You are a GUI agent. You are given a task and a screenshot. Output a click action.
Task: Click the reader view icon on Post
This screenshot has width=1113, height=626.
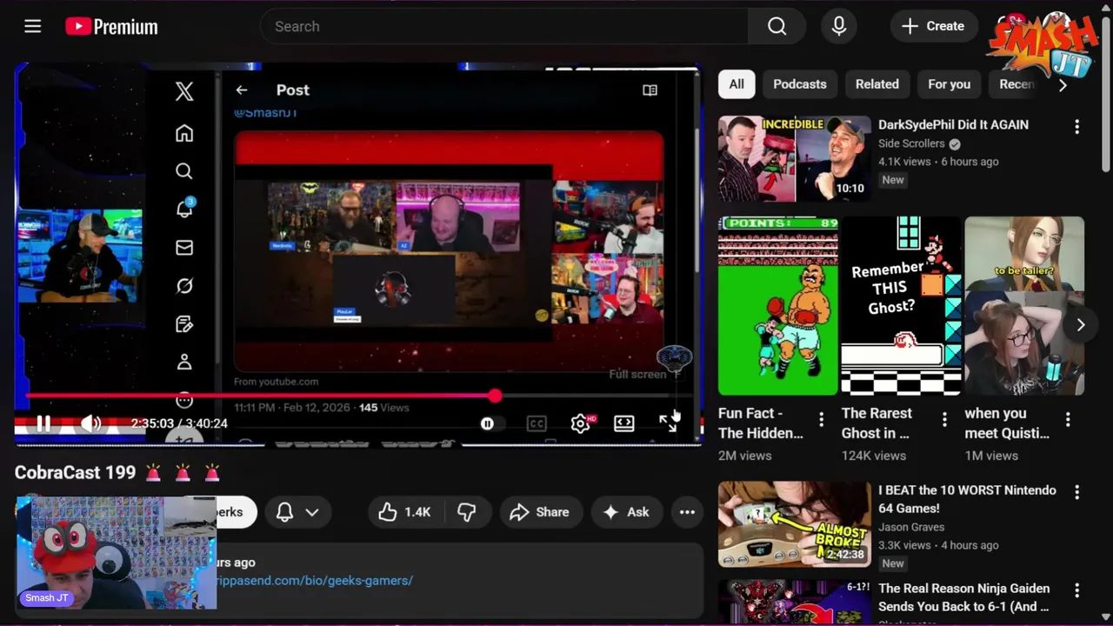(650, 90)
